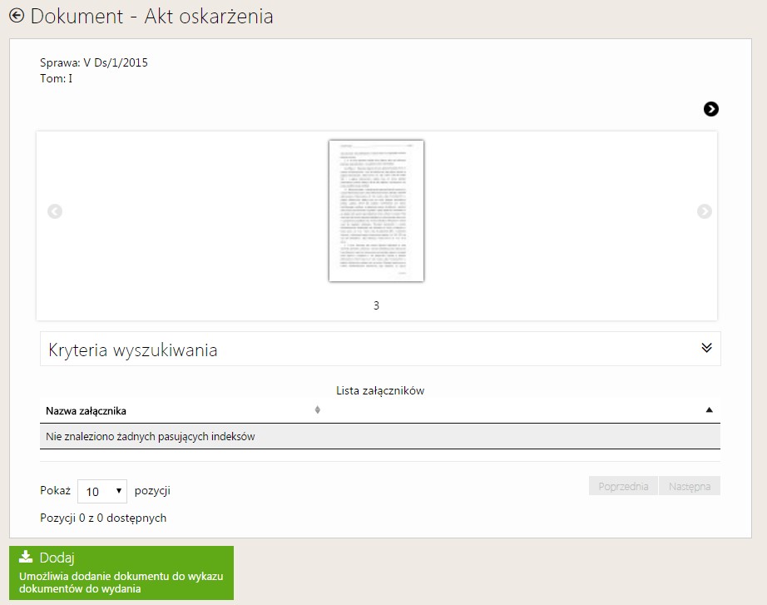Sort by the Nazwa załącznika column header

tap(87, 410)
